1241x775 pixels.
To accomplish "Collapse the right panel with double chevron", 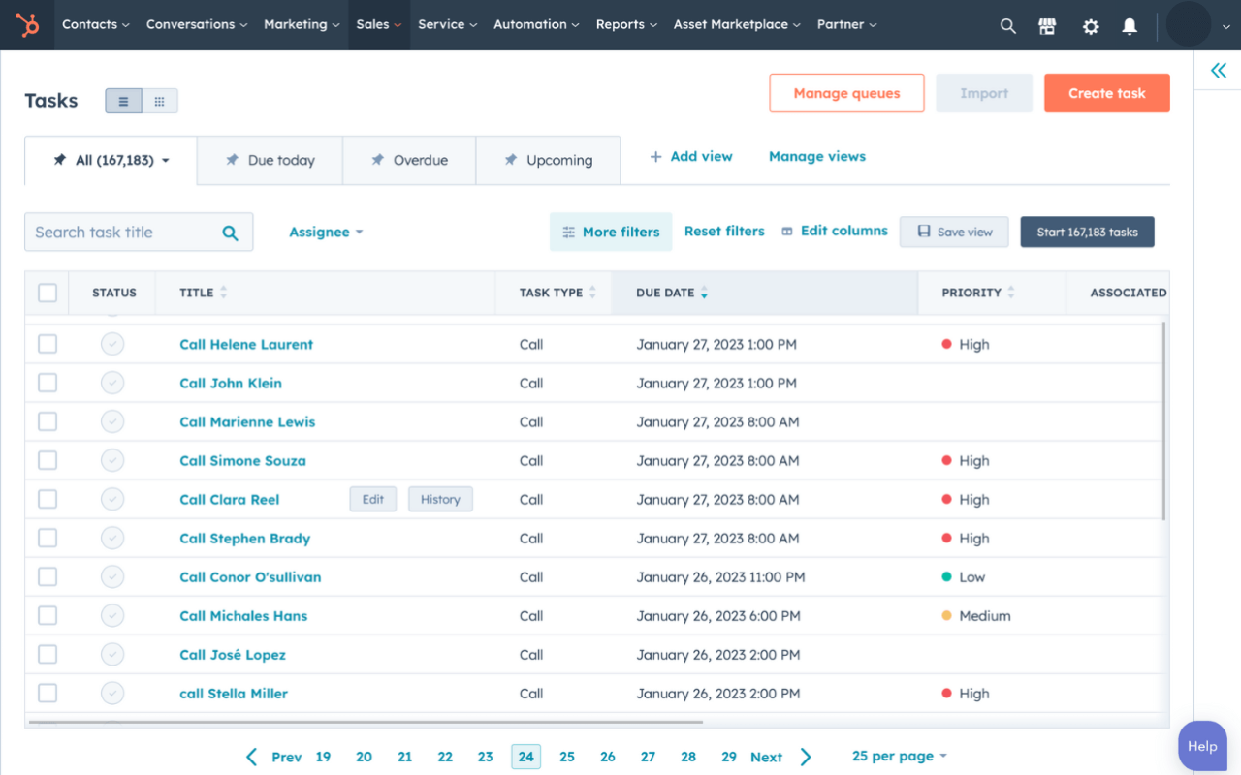I will tap(1219, 70).
